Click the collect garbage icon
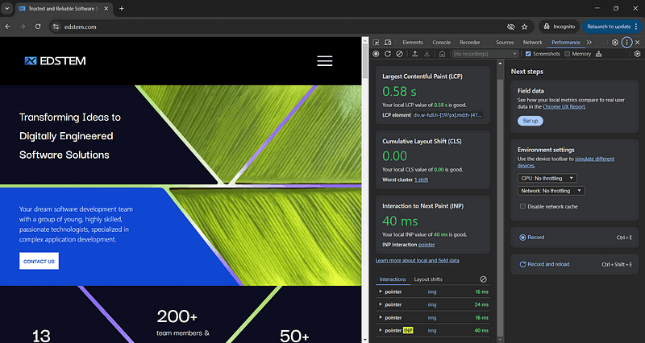 pos(599,54)
